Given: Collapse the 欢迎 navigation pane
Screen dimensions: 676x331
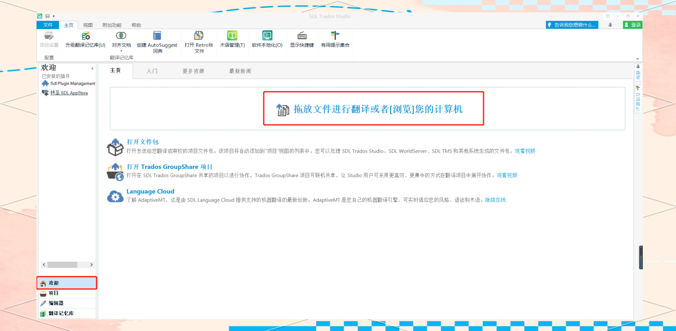Looking at the screenshot, I should pos(93,68).
